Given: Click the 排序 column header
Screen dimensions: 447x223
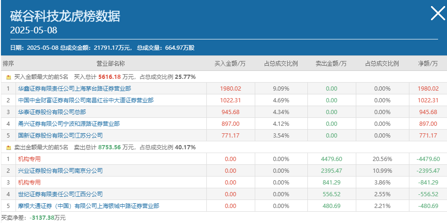Looking at the screenshot, I should 8,63.
